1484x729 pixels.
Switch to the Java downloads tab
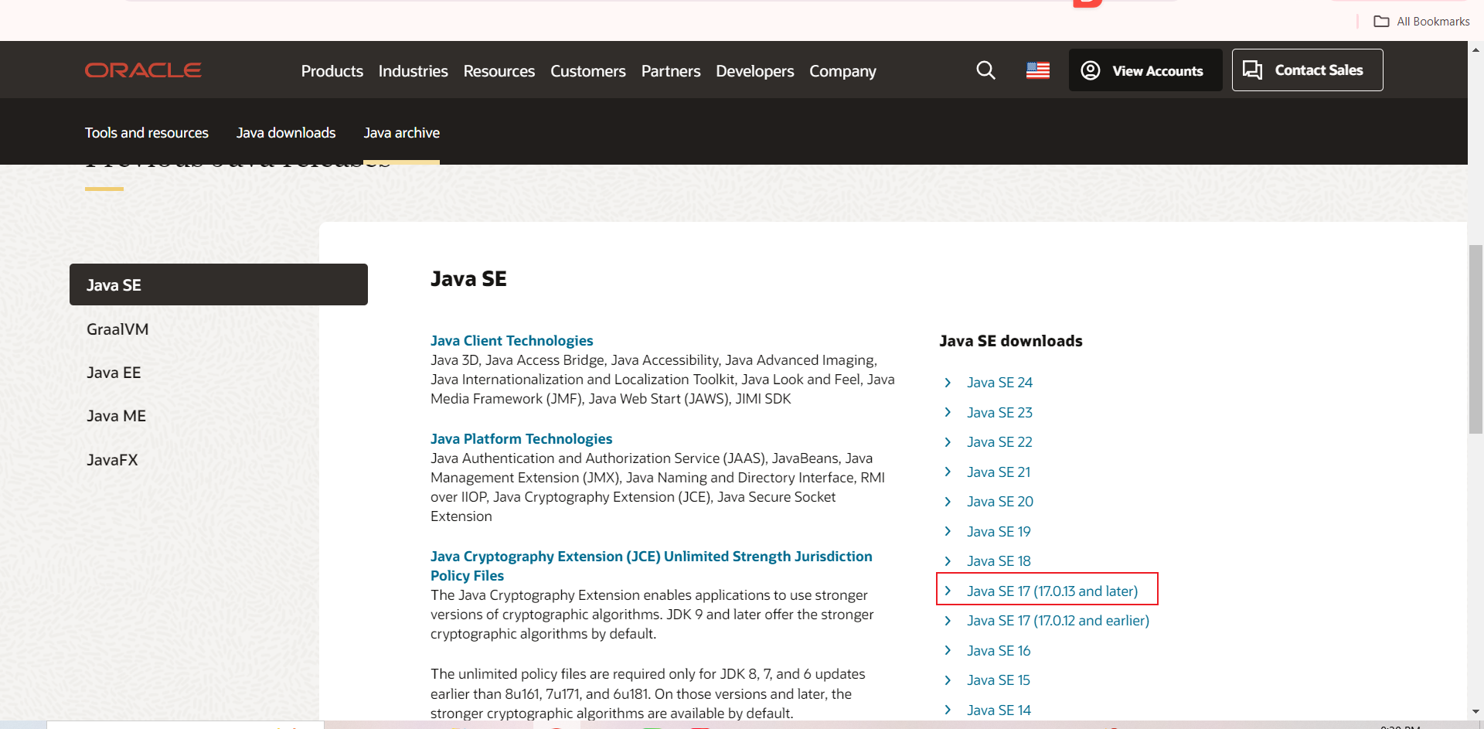pos(285,132)
